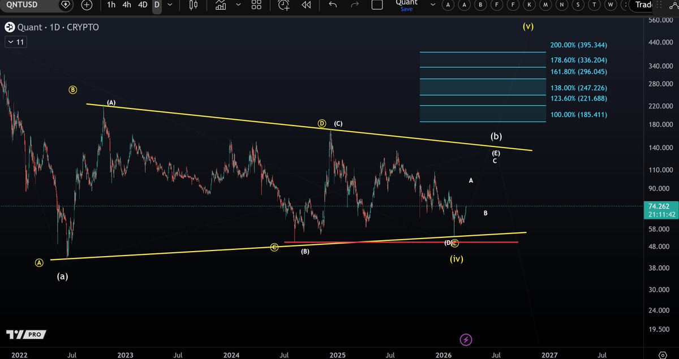
Task: Click the 2025 time axis label
Action: [338, 355]
